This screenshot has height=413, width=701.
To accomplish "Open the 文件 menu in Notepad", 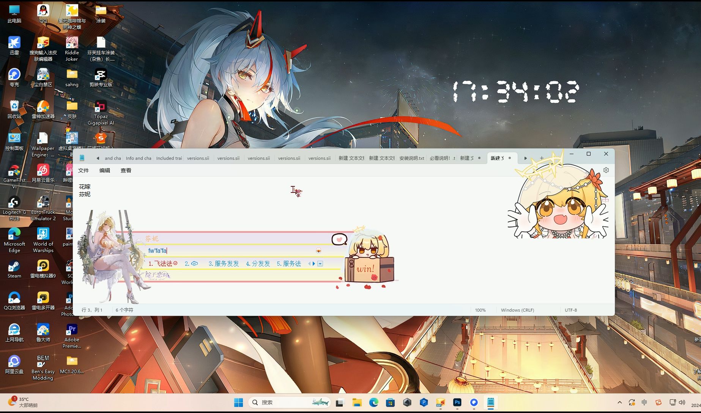I will (83, 170).
